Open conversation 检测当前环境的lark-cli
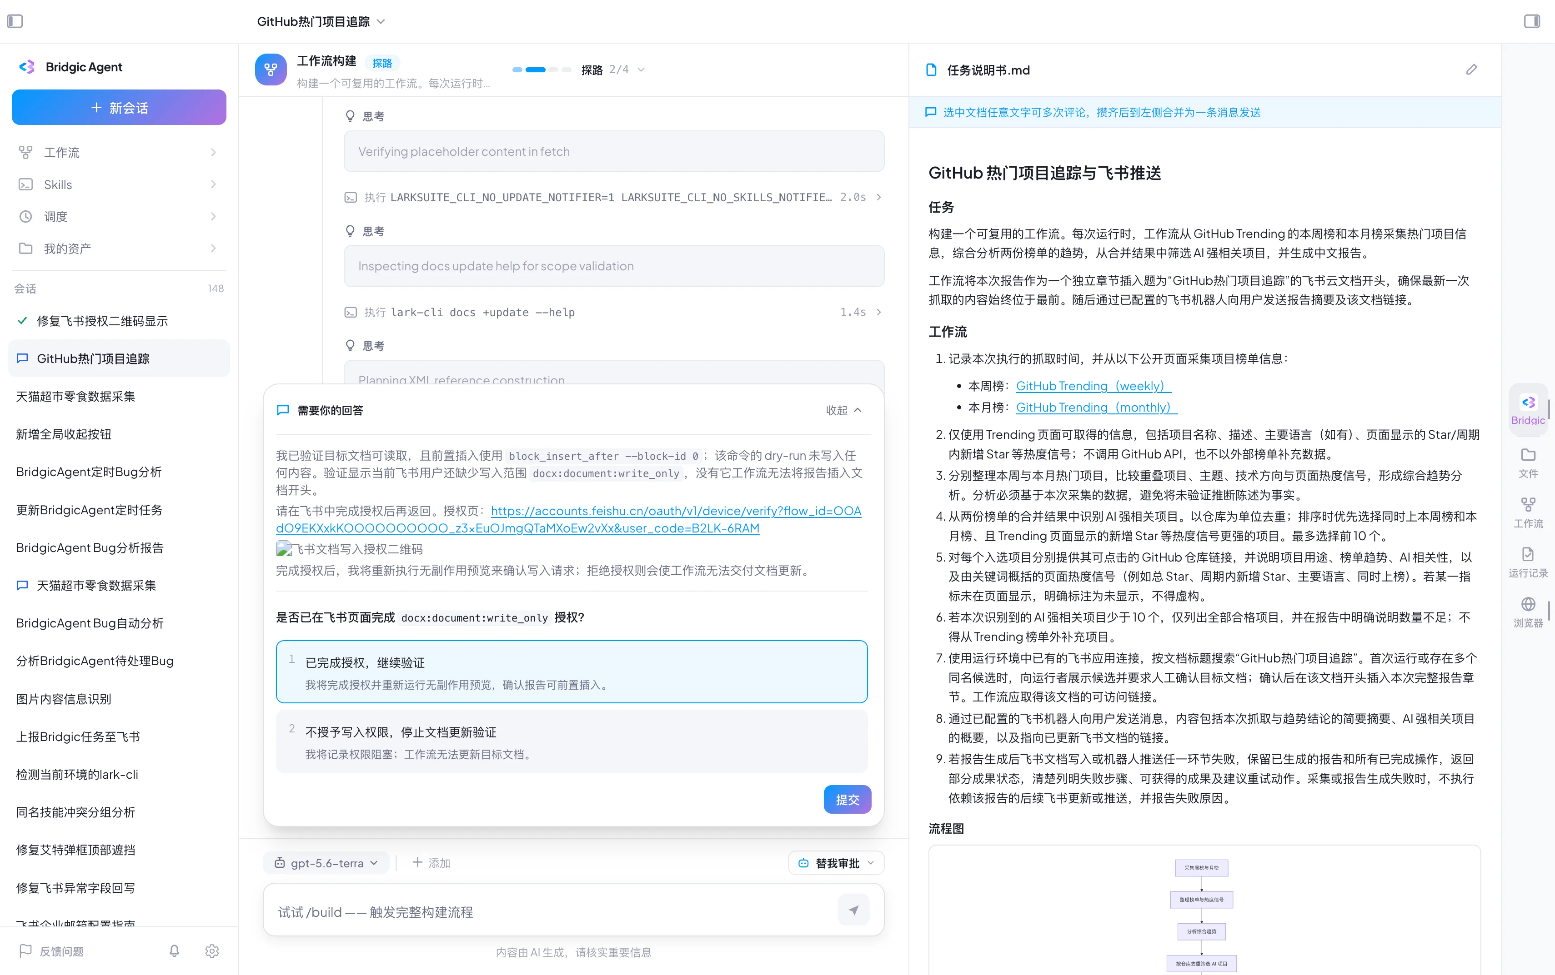 [120, 775]
